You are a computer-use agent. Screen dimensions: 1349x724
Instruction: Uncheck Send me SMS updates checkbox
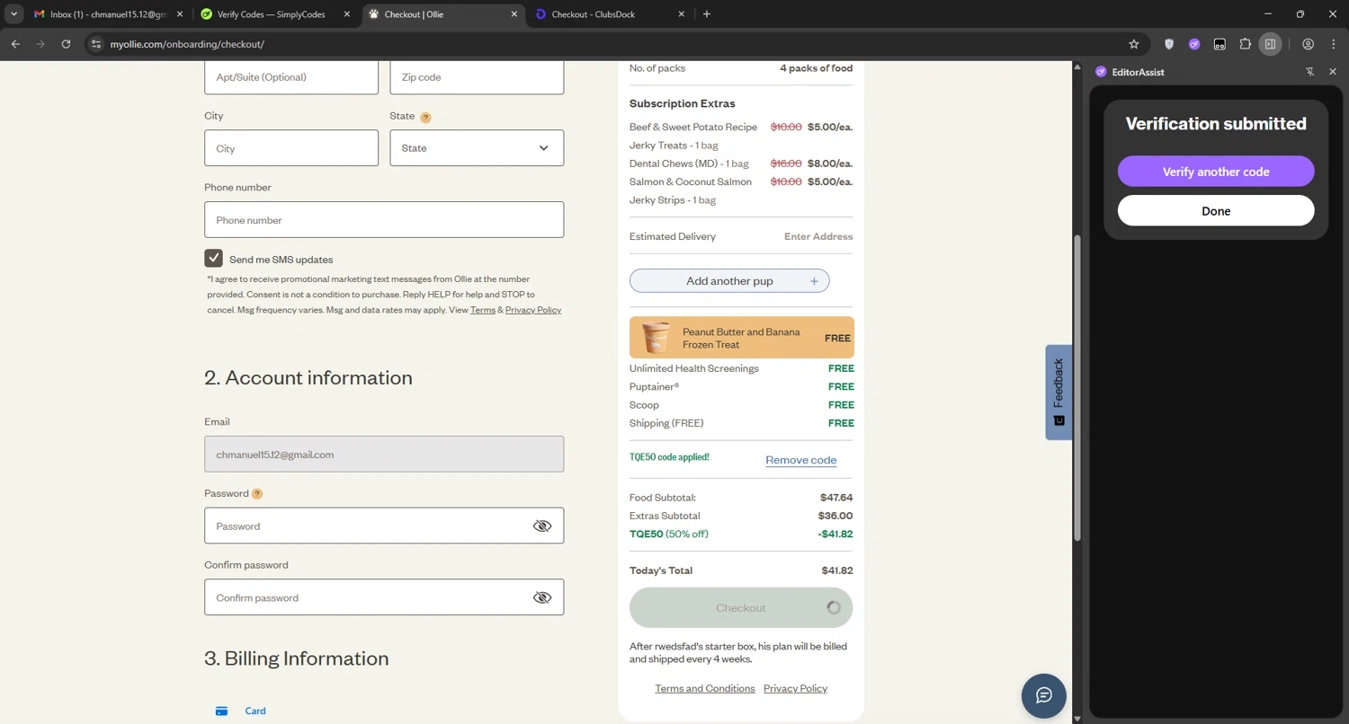213,259
